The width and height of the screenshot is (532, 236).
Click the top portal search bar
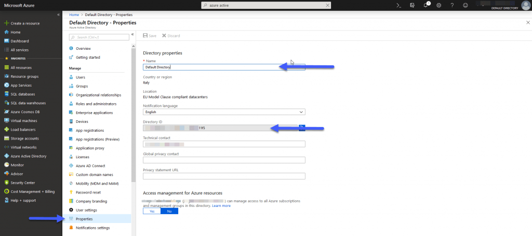[x=266, y=5]
